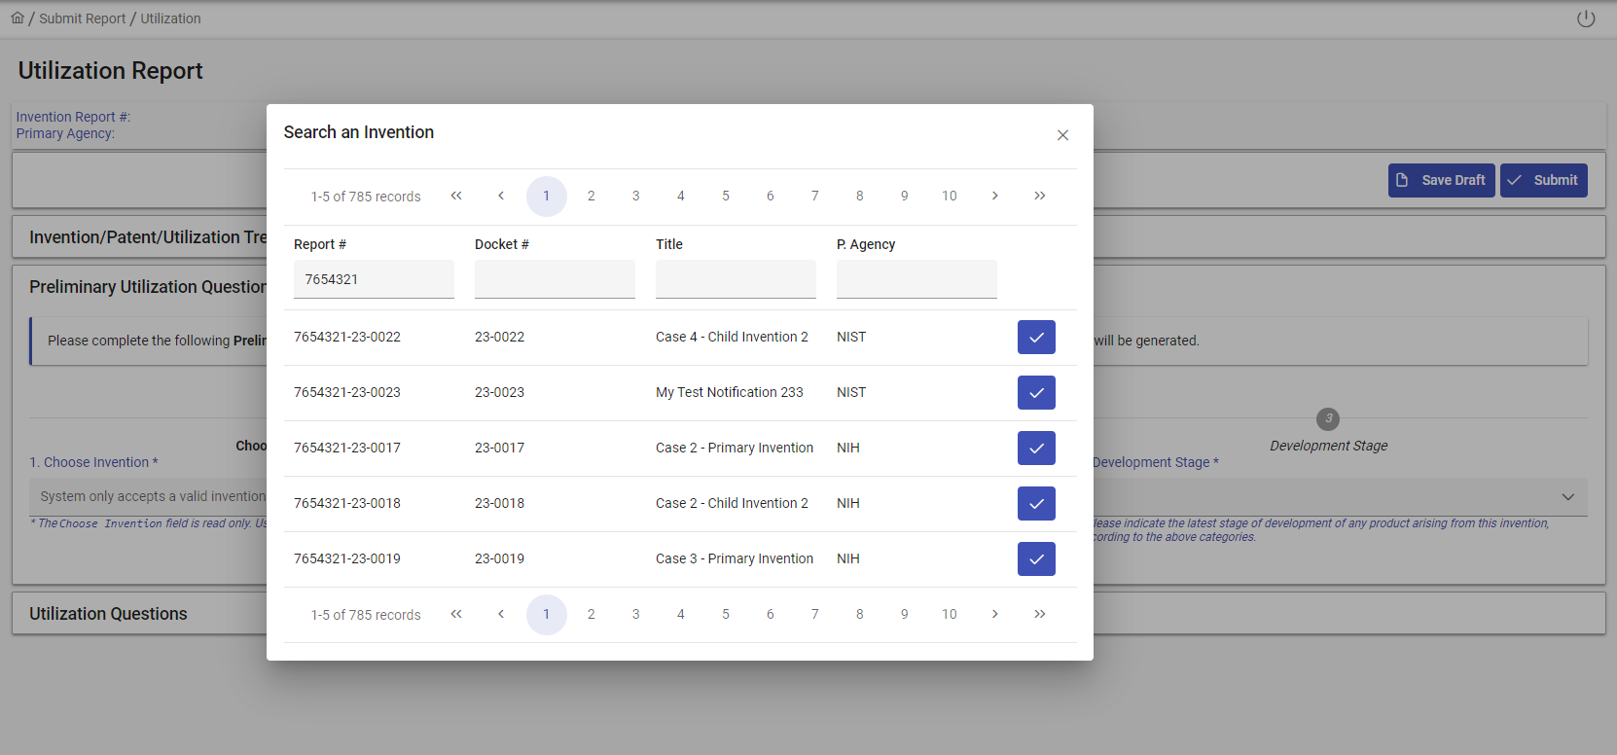Click the Submit button
This screenshot has width=1617, height=755.
pyautogui.click(x=1543, y=180)
